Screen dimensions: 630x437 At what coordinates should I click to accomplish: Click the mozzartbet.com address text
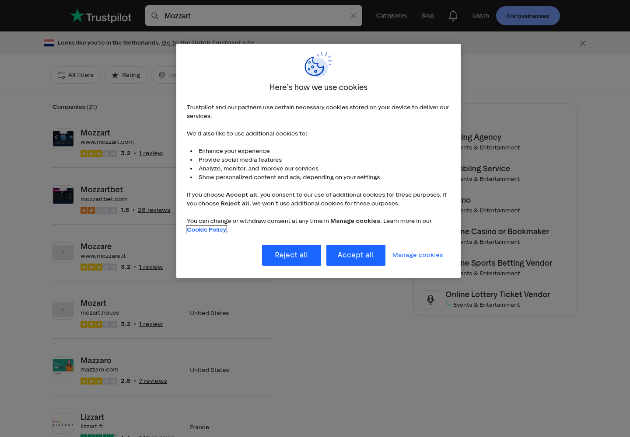pos(104,199)
